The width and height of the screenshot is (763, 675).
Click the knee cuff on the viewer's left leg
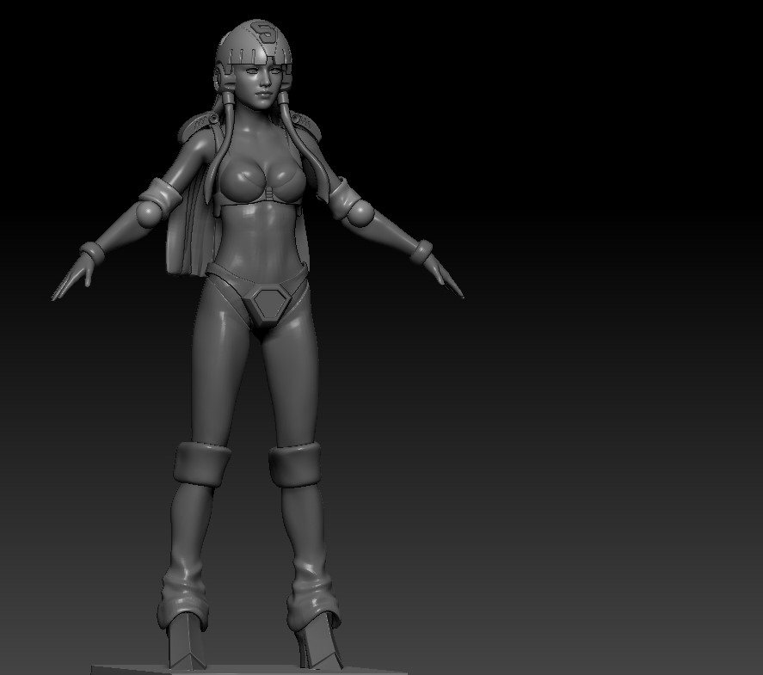pyautogui.click(x=201, y=464)
